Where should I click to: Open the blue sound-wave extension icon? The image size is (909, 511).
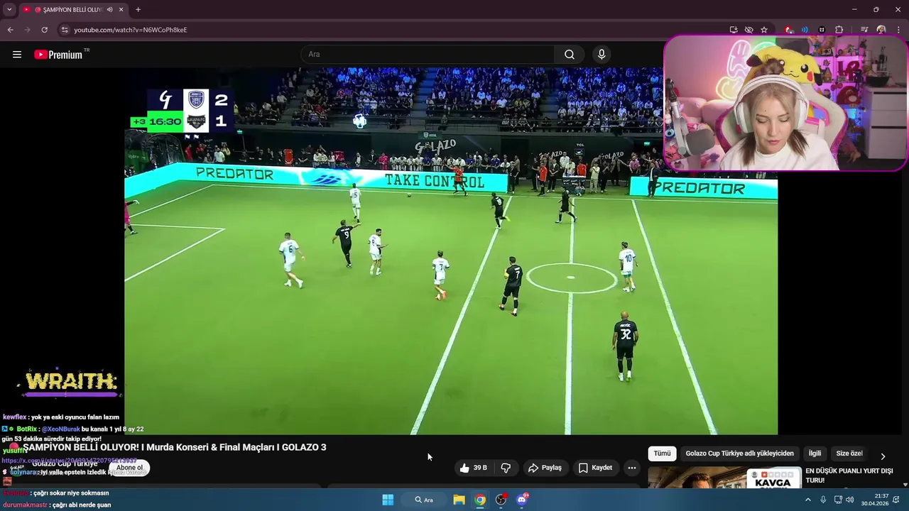pyautogui.click(x=805, y=30)
